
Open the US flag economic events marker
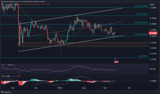pyautogui.click(x=116, y=62)
